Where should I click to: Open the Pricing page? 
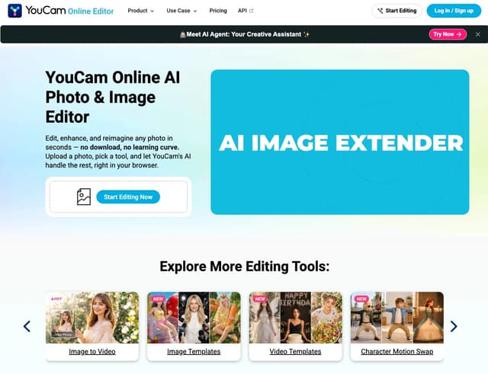pyautogui.click(x=218, y=11)
